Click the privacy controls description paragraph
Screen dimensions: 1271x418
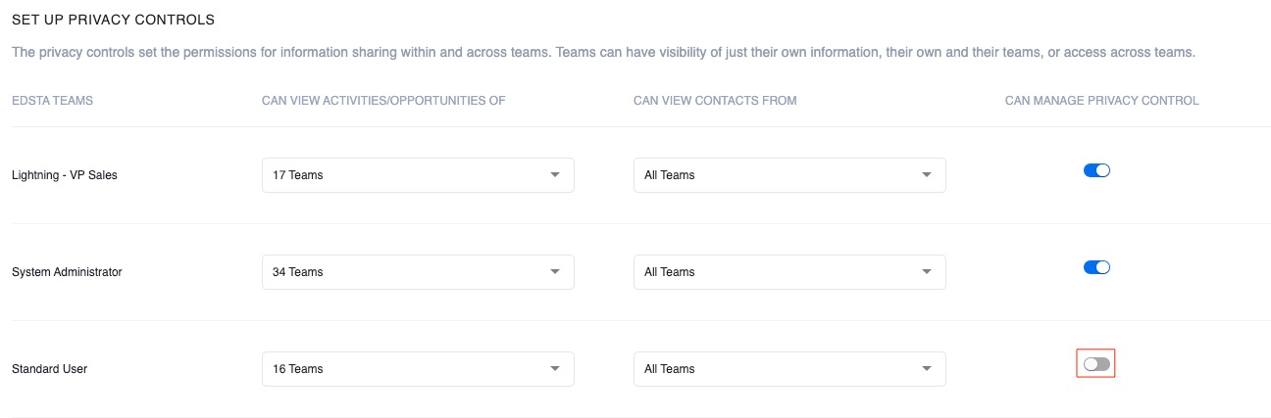click(603, 52)
